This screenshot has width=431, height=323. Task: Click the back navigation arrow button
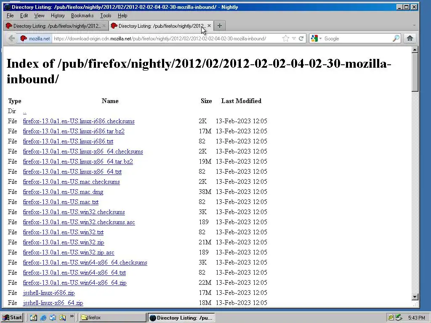(x=11, y=38)
